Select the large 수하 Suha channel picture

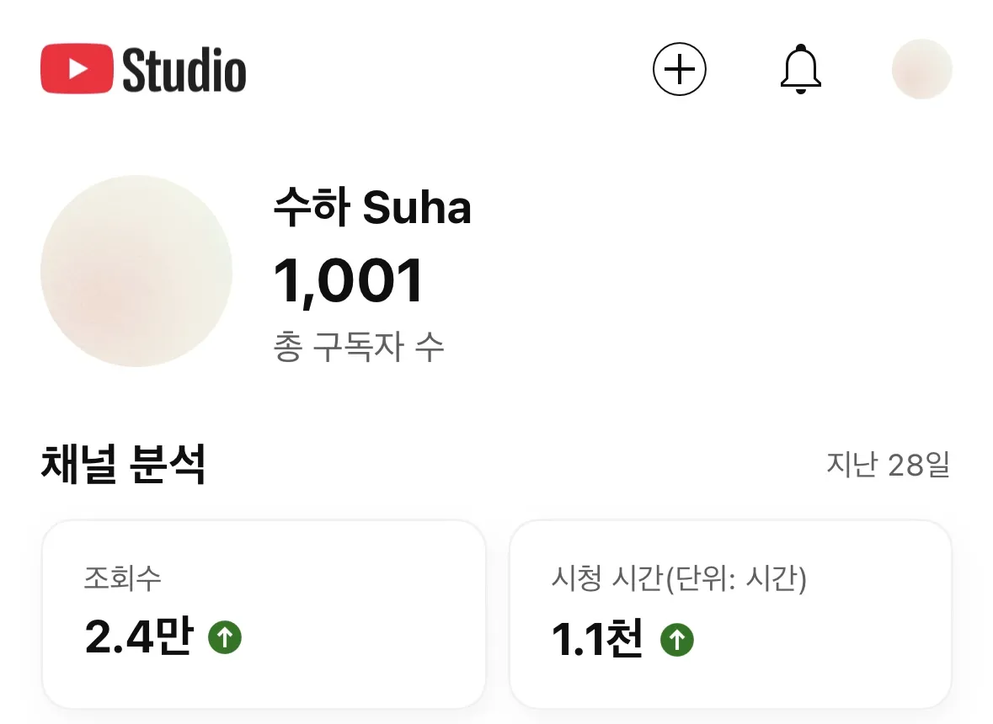click(x=136, y=271)
